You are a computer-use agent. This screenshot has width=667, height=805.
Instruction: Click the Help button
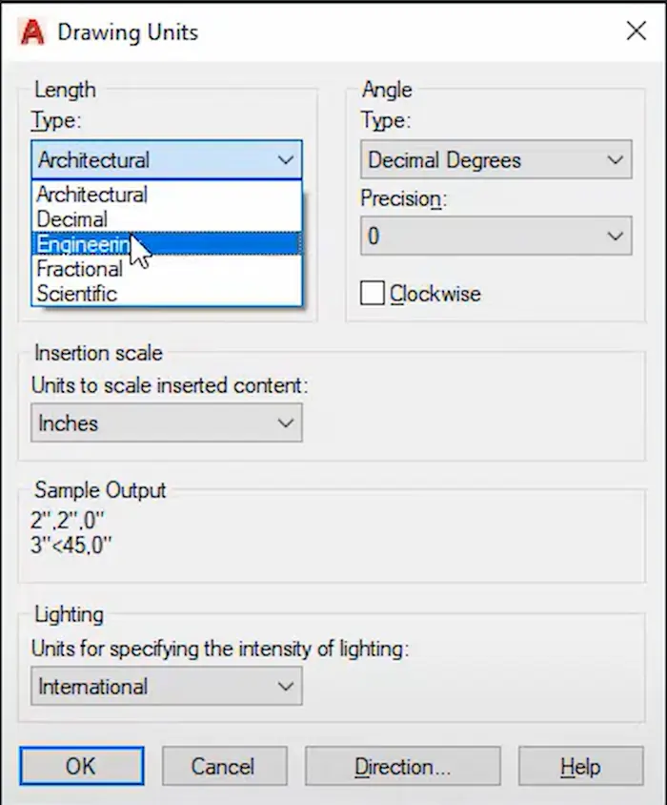(581, 766)
